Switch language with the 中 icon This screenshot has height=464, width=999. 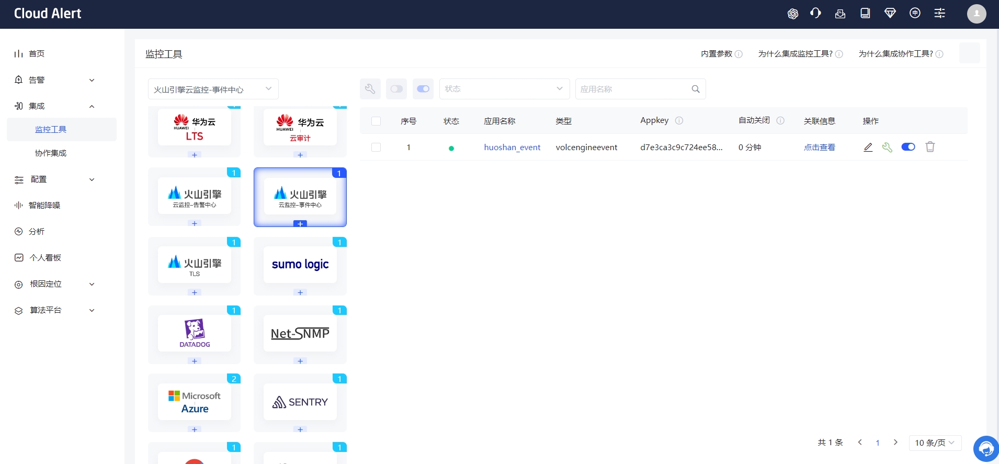915,14
